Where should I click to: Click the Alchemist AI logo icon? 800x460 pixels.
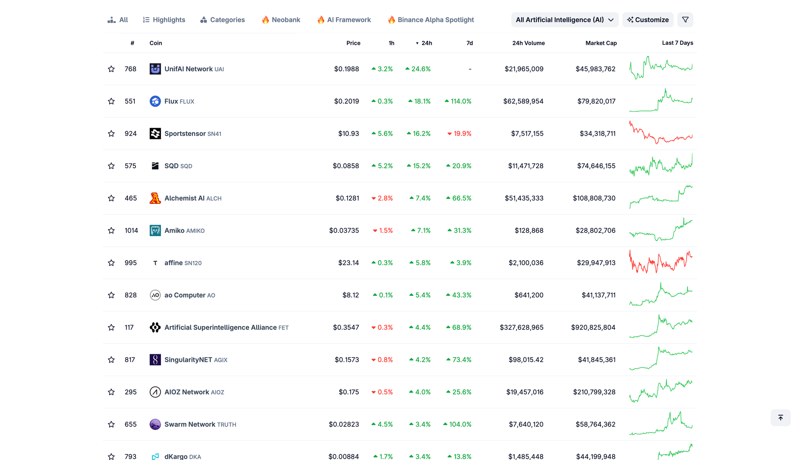tap(155, 198)
